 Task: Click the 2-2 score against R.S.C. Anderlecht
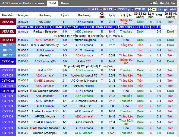pos(64,45)
